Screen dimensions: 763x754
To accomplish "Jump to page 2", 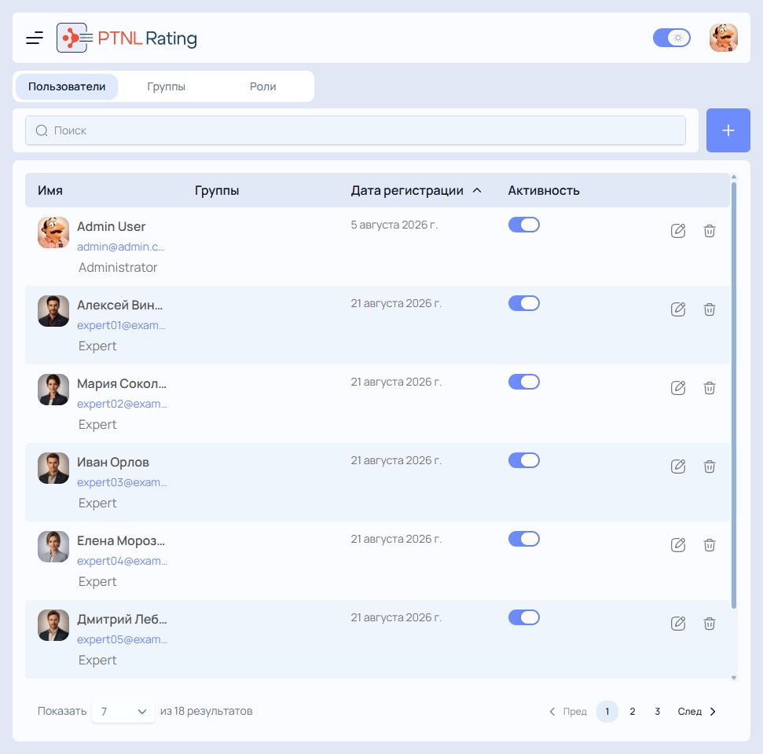I will point(632,711).
